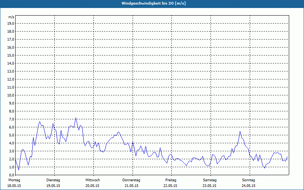Viewport: 304px width, 190px height.
Task: Click the highest wind peak above 7,0
Action: click(x=76, y=118)
